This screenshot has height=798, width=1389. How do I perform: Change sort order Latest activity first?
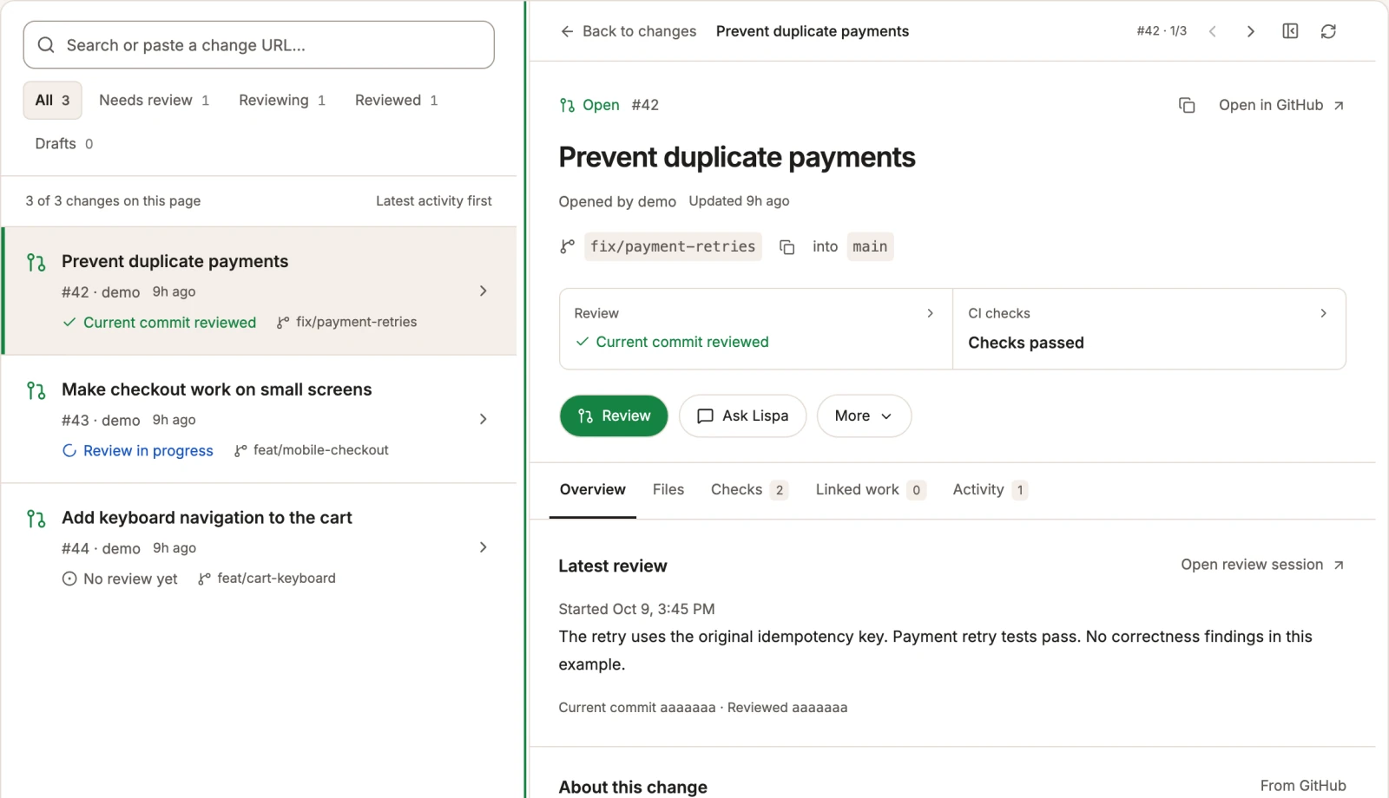coord(433,200)
